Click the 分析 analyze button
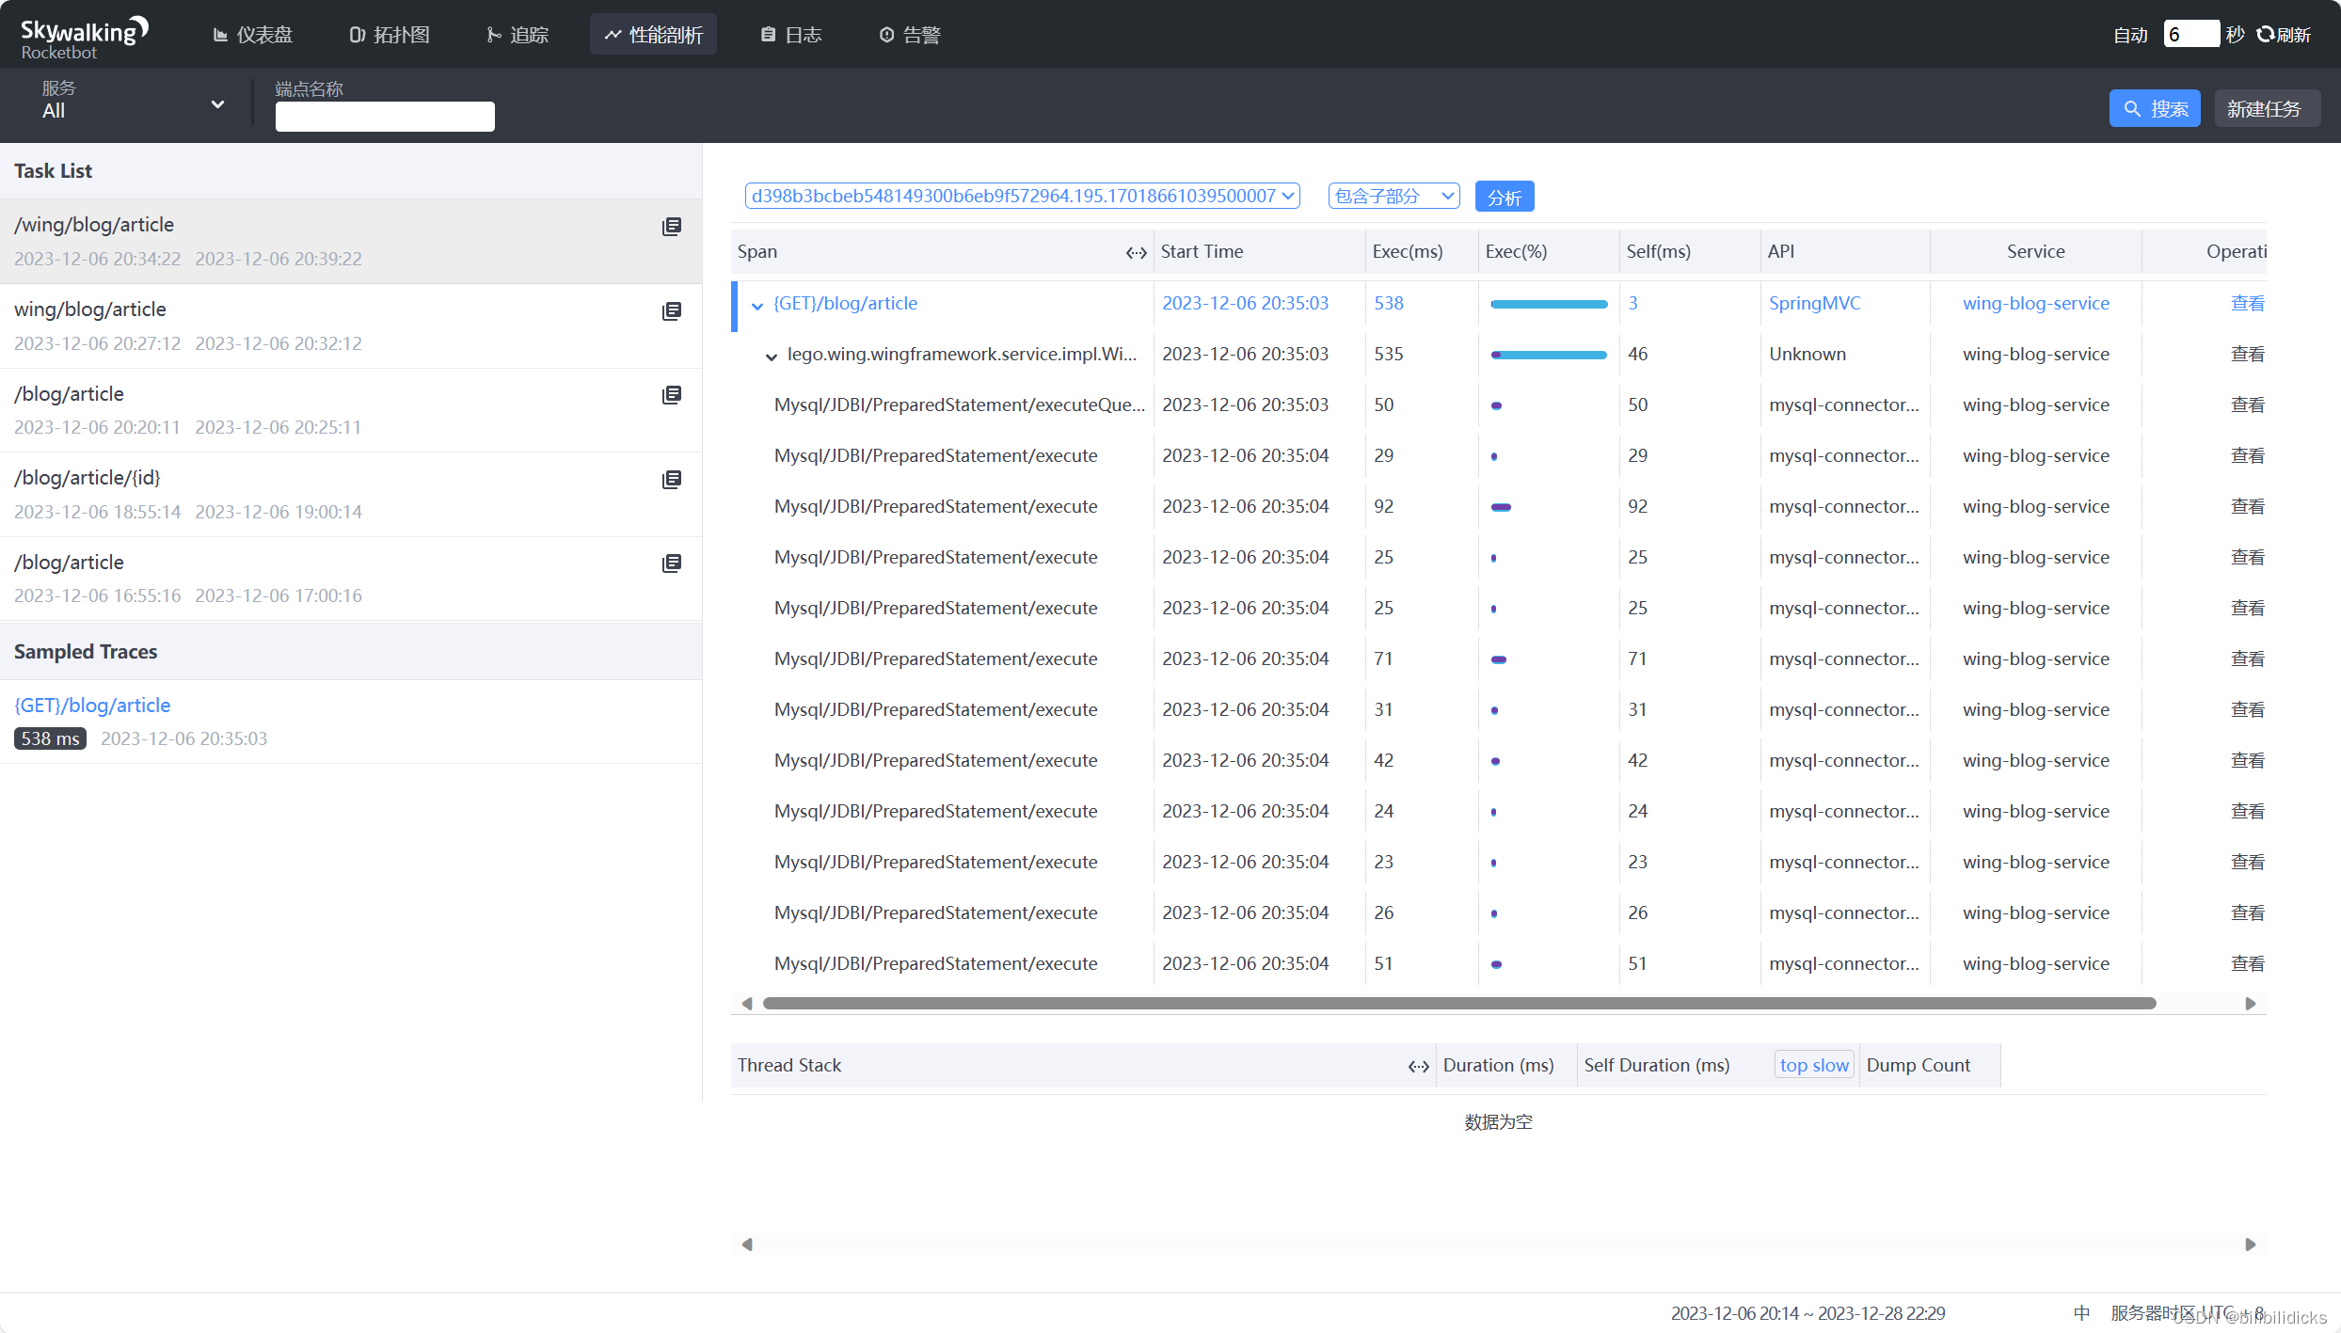Viewport: 2341px width, 1333px height. [x=1504, y=197]
